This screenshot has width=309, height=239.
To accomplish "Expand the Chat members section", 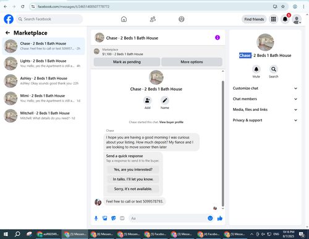I will (265, 99).
